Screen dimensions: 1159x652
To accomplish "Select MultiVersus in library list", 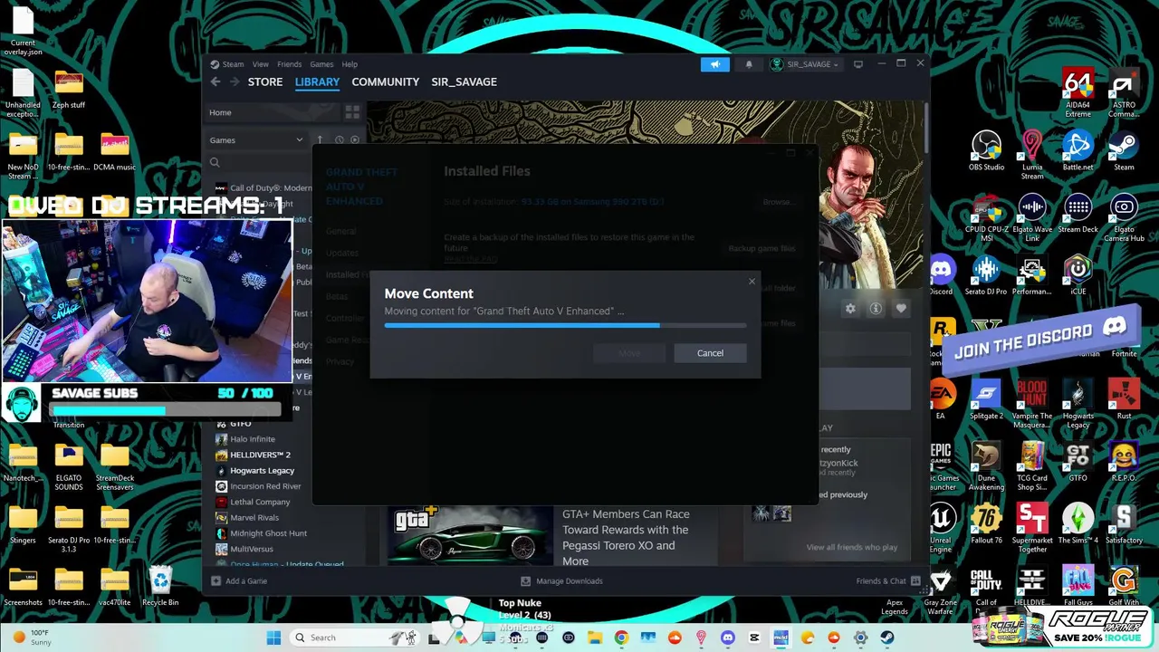I will coord(251,549).
